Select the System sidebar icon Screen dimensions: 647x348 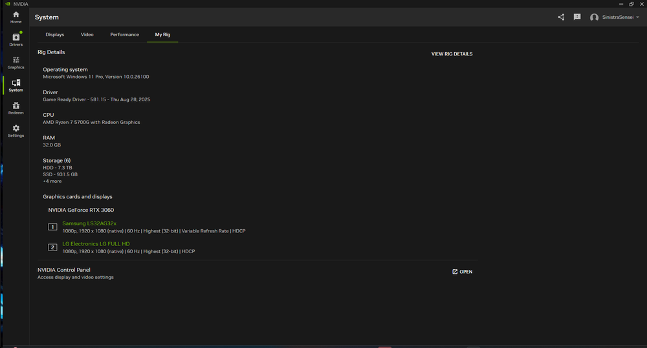16,85
